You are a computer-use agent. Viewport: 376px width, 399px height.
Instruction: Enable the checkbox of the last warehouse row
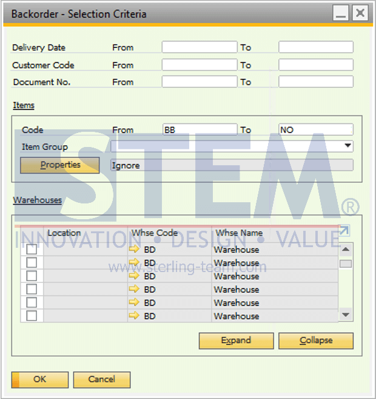click(x=32, y=316)
